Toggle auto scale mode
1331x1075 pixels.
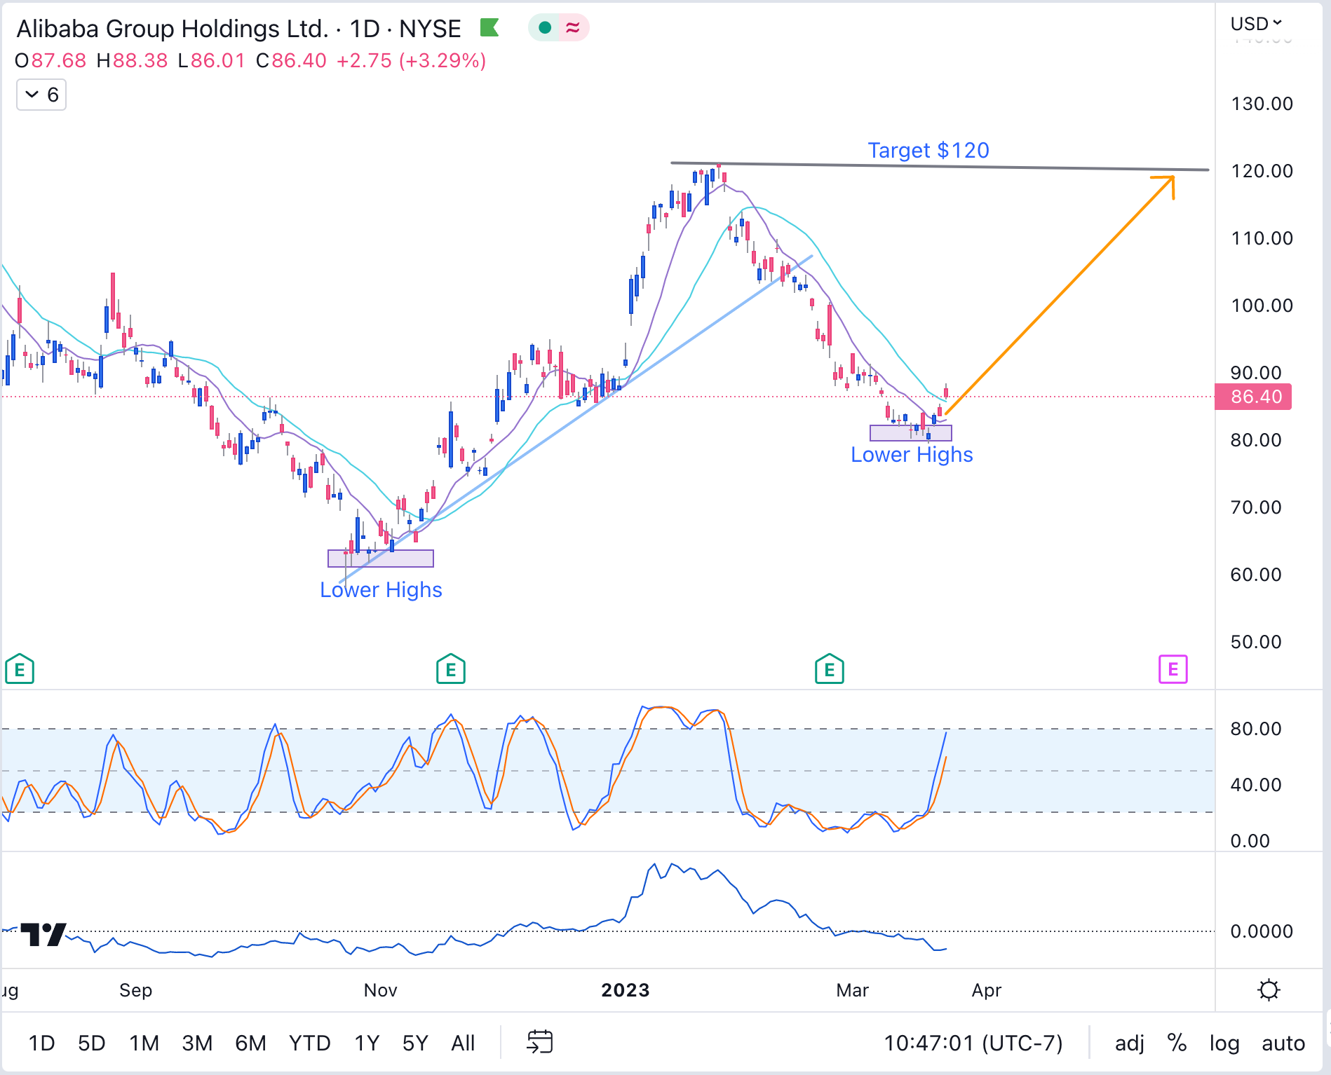click(1283, 1043)
